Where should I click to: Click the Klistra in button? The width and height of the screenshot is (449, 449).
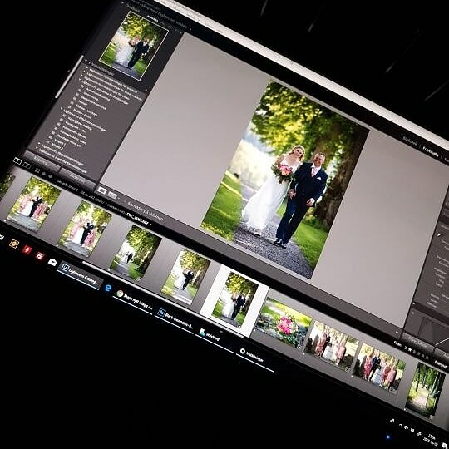click(77, 178)
